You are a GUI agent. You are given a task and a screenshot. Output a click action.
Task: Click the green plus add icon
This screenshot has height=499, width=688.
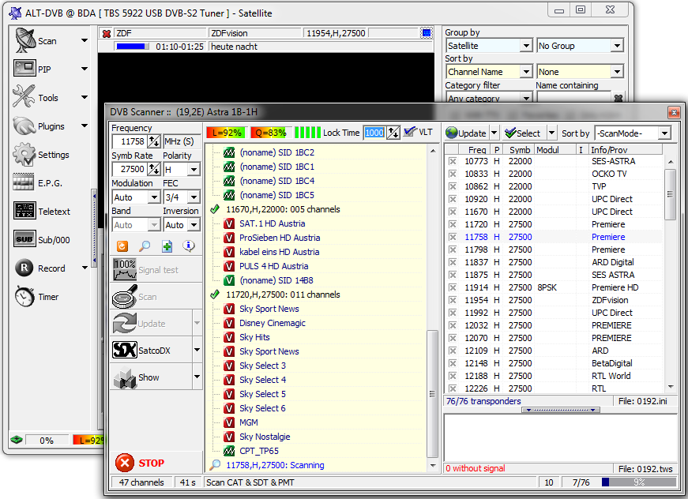pyautogui.click(x=167, y=246)
